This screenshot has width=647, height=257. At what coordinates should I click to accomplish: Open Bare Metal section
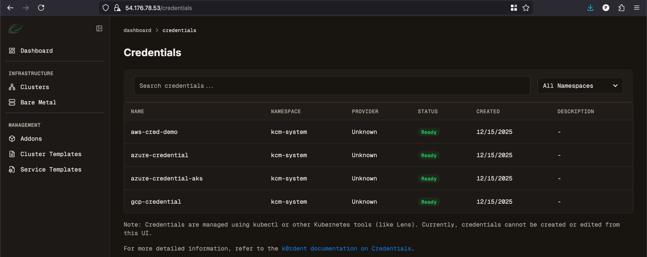pyautogui.click(x=38, y=102)
